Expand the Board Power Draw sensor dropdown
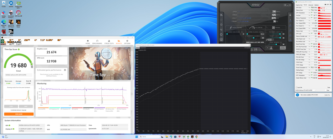Screen dimensions: 333x139 pyautogui.click(x=309, y=44)
